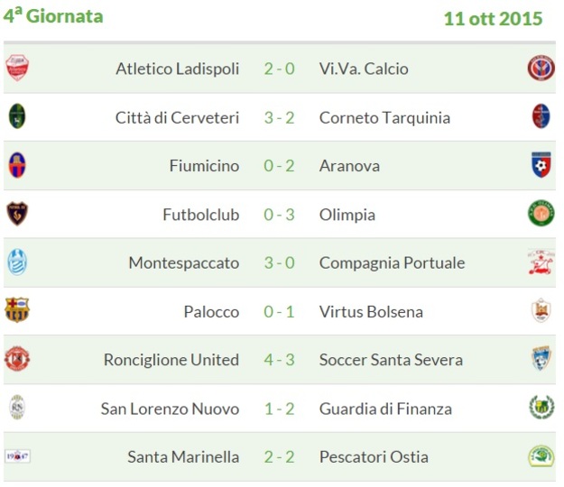
Task: Click the Vi.Va. Calcio team crest
Action: [x=541, y=68]
